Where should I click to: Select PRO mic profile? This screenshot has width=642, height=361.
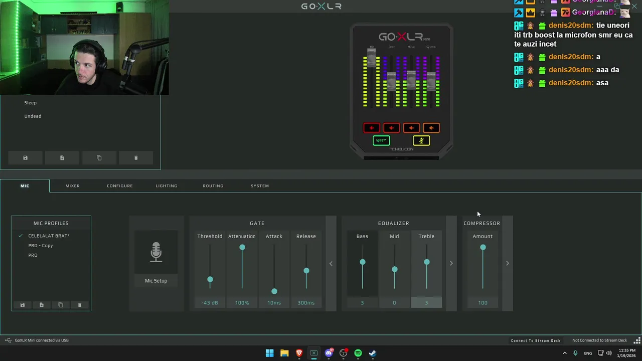[33, 255]
